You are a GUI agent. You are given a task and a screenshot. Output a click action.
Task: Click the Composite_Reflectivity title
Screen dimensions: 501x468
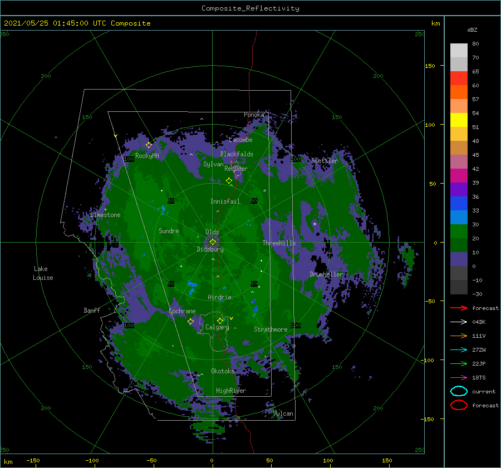click(250, 8)
